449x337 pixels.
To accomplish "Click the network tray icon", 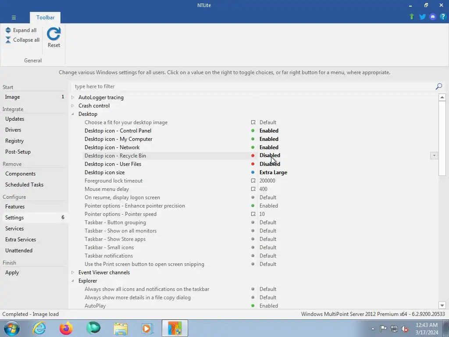I will pos(394,329).
